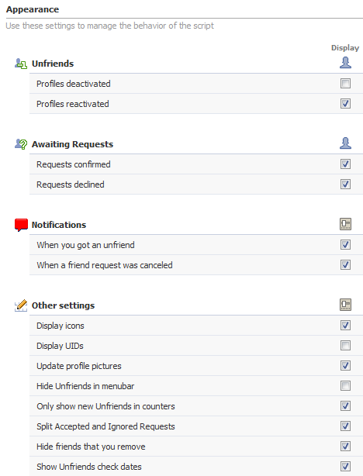Click the Unfriends section people icon

pyautogui.click(x=21, y=64)
